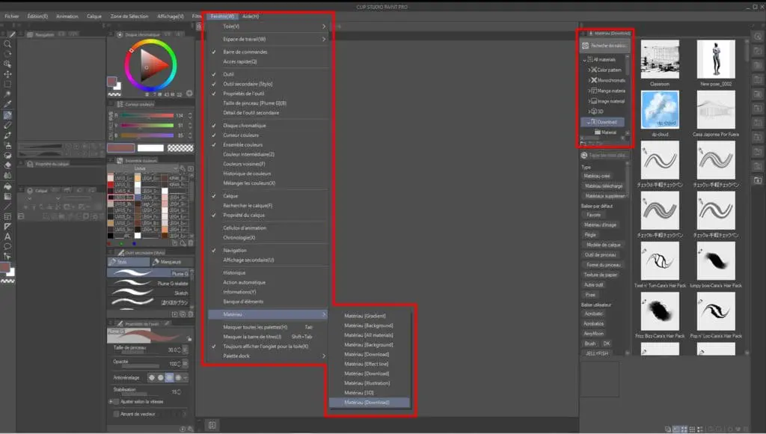The image size is (766, 434).
Task: Click the JELLYFISH user tag
Action: click(x=596, y=354)
